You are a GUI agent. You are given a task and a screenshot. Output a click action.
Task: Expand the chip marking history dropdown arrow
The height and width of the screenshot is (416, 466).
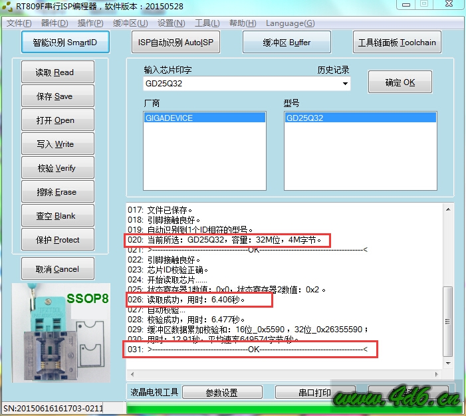[x=345, y=84]
